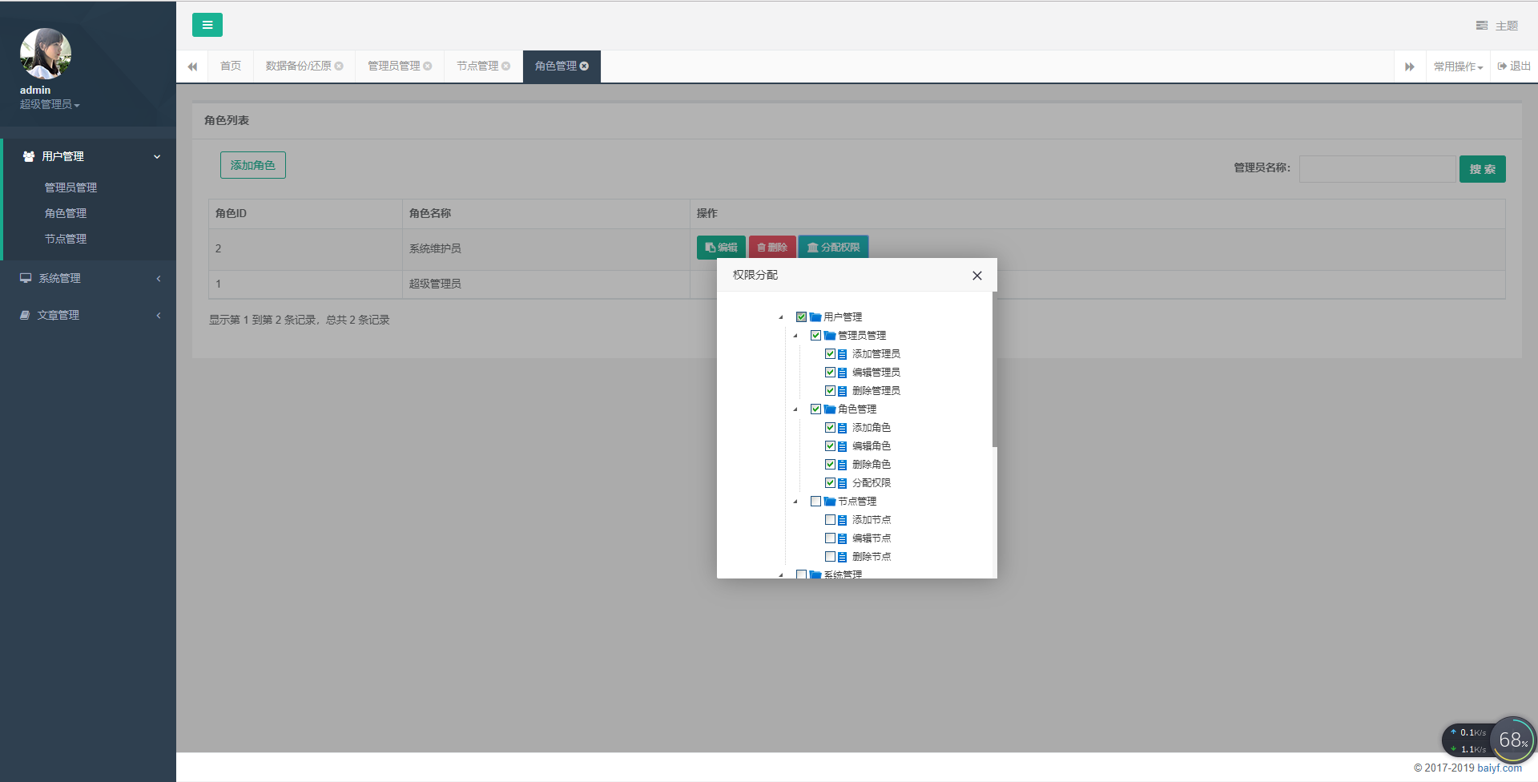This screenshot has width=1538, height=782.
Task: Collapse the 用户管理 tree node arrow
Action: [781, 317]
